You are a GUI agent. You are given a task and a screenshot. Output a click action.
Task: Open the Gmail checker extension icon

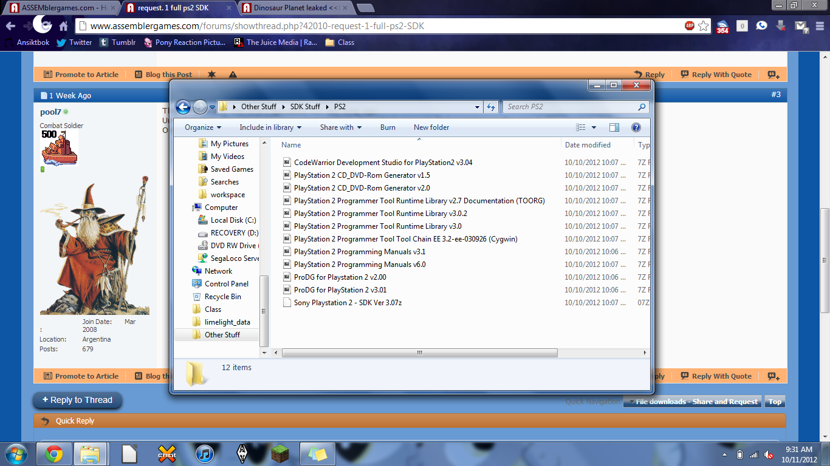point(801,26)
